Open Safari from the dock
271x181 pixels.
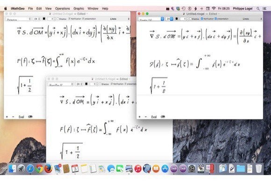(30, 168)
